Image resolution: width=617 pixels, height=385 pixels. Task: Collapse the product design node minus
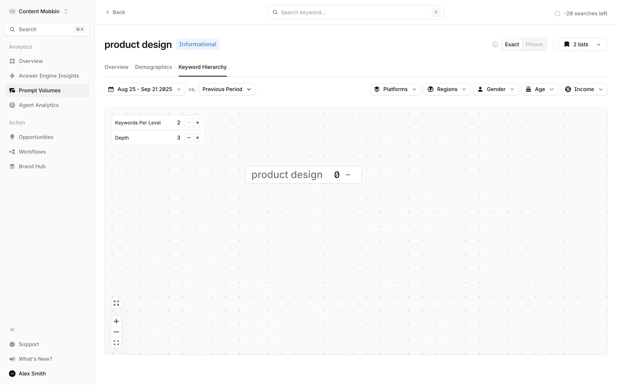click(348, 175)
